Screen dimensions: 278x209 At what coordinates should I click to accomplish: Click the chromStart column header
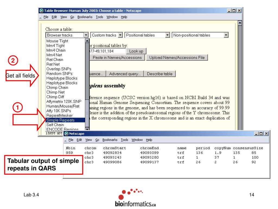115,148
